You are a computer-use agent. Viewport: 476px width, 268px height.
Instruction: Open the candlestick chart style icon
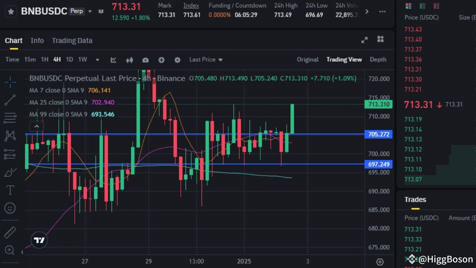[129, 60]
